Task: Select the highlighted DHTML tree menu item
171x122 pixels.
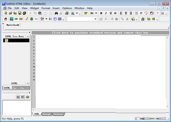Action: tap(16, 41)
